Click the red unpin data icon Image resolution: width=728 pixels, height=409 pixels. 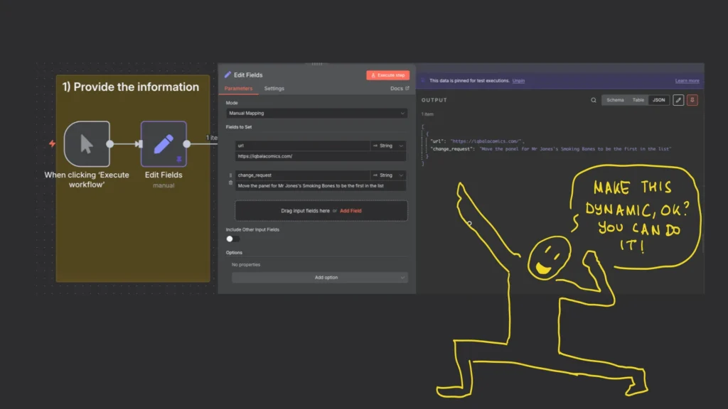coord(692,100)
